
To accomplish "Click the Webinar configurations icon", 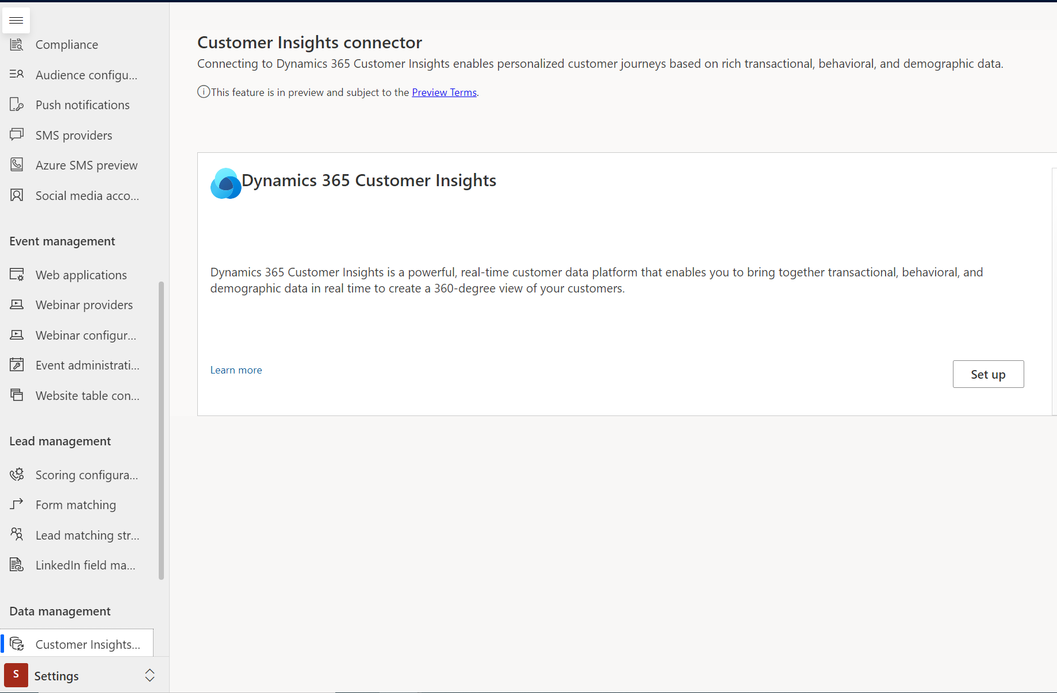I will 17,335.
